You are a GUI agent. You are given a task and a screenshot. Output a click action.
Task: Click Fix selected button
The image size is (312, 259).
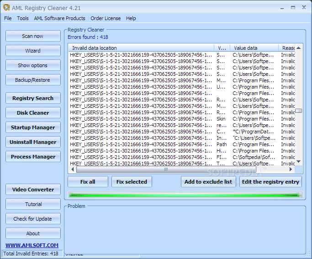[x=132, y=182]
